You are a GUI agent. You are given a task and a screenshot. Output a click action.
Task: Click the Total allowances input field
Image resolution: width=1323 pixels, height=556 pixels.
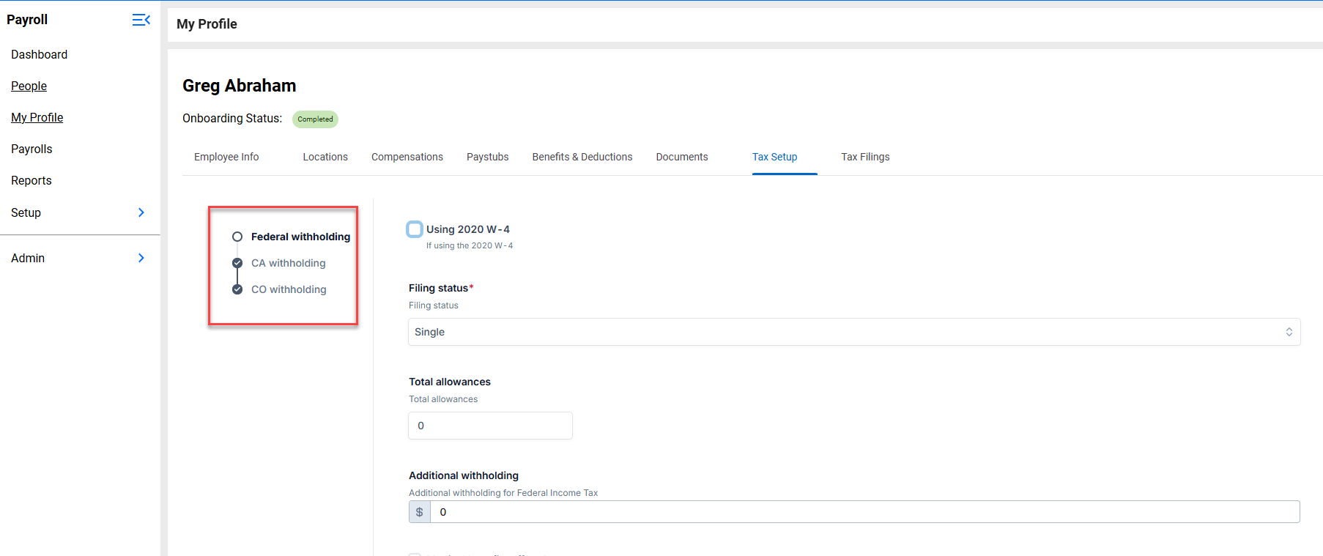click(490, 426)
